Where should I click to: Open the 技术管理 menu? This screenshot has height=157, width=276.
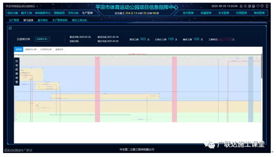coord(188,13)
